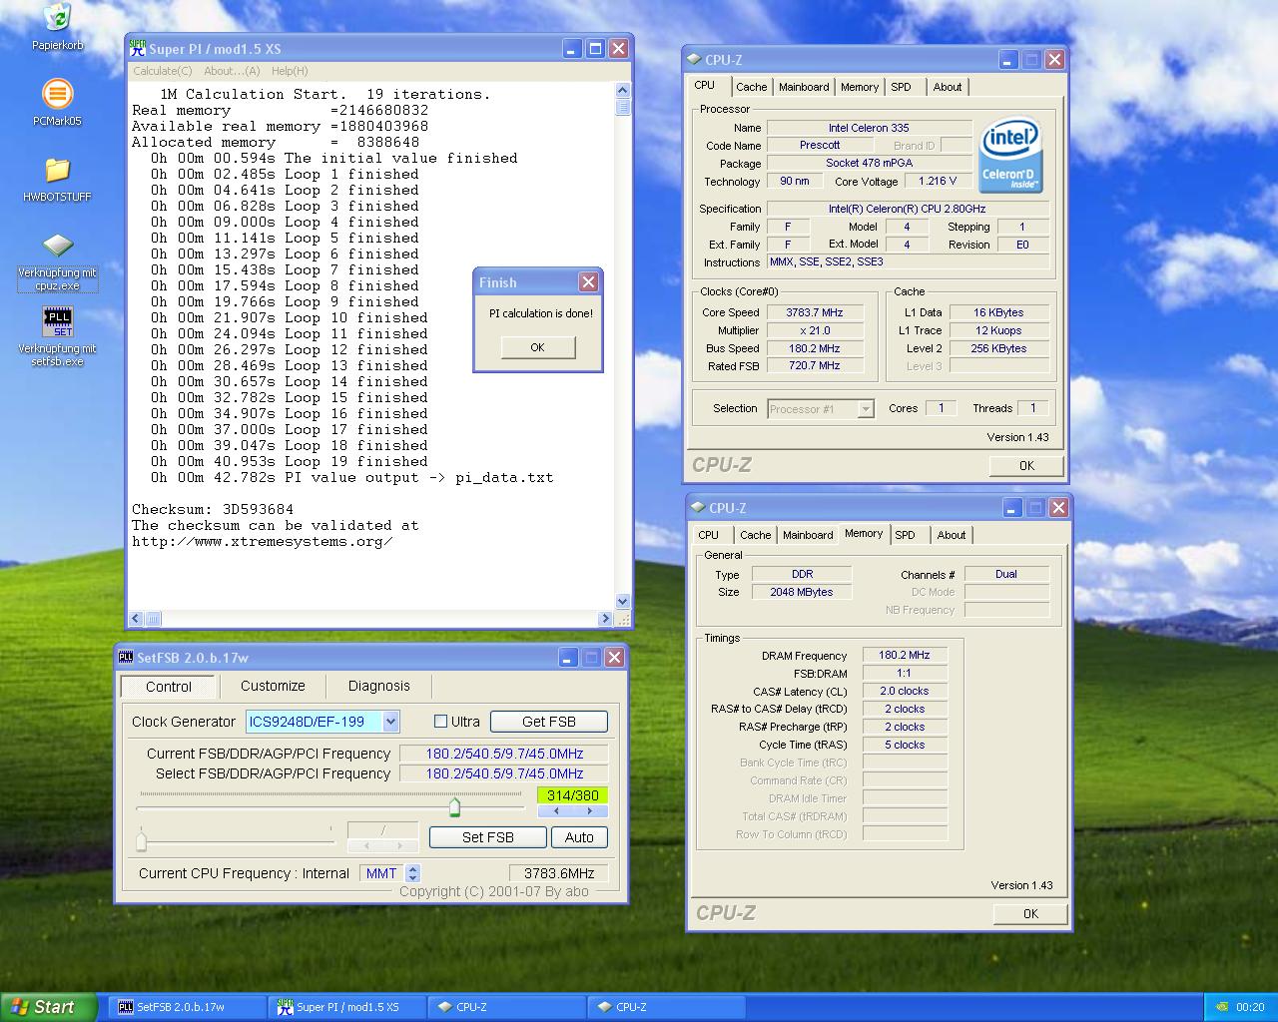1278x1022 pixels.
Task: Click the Super PI horizontal scrollbar right arrow
Action: point(605,619)
